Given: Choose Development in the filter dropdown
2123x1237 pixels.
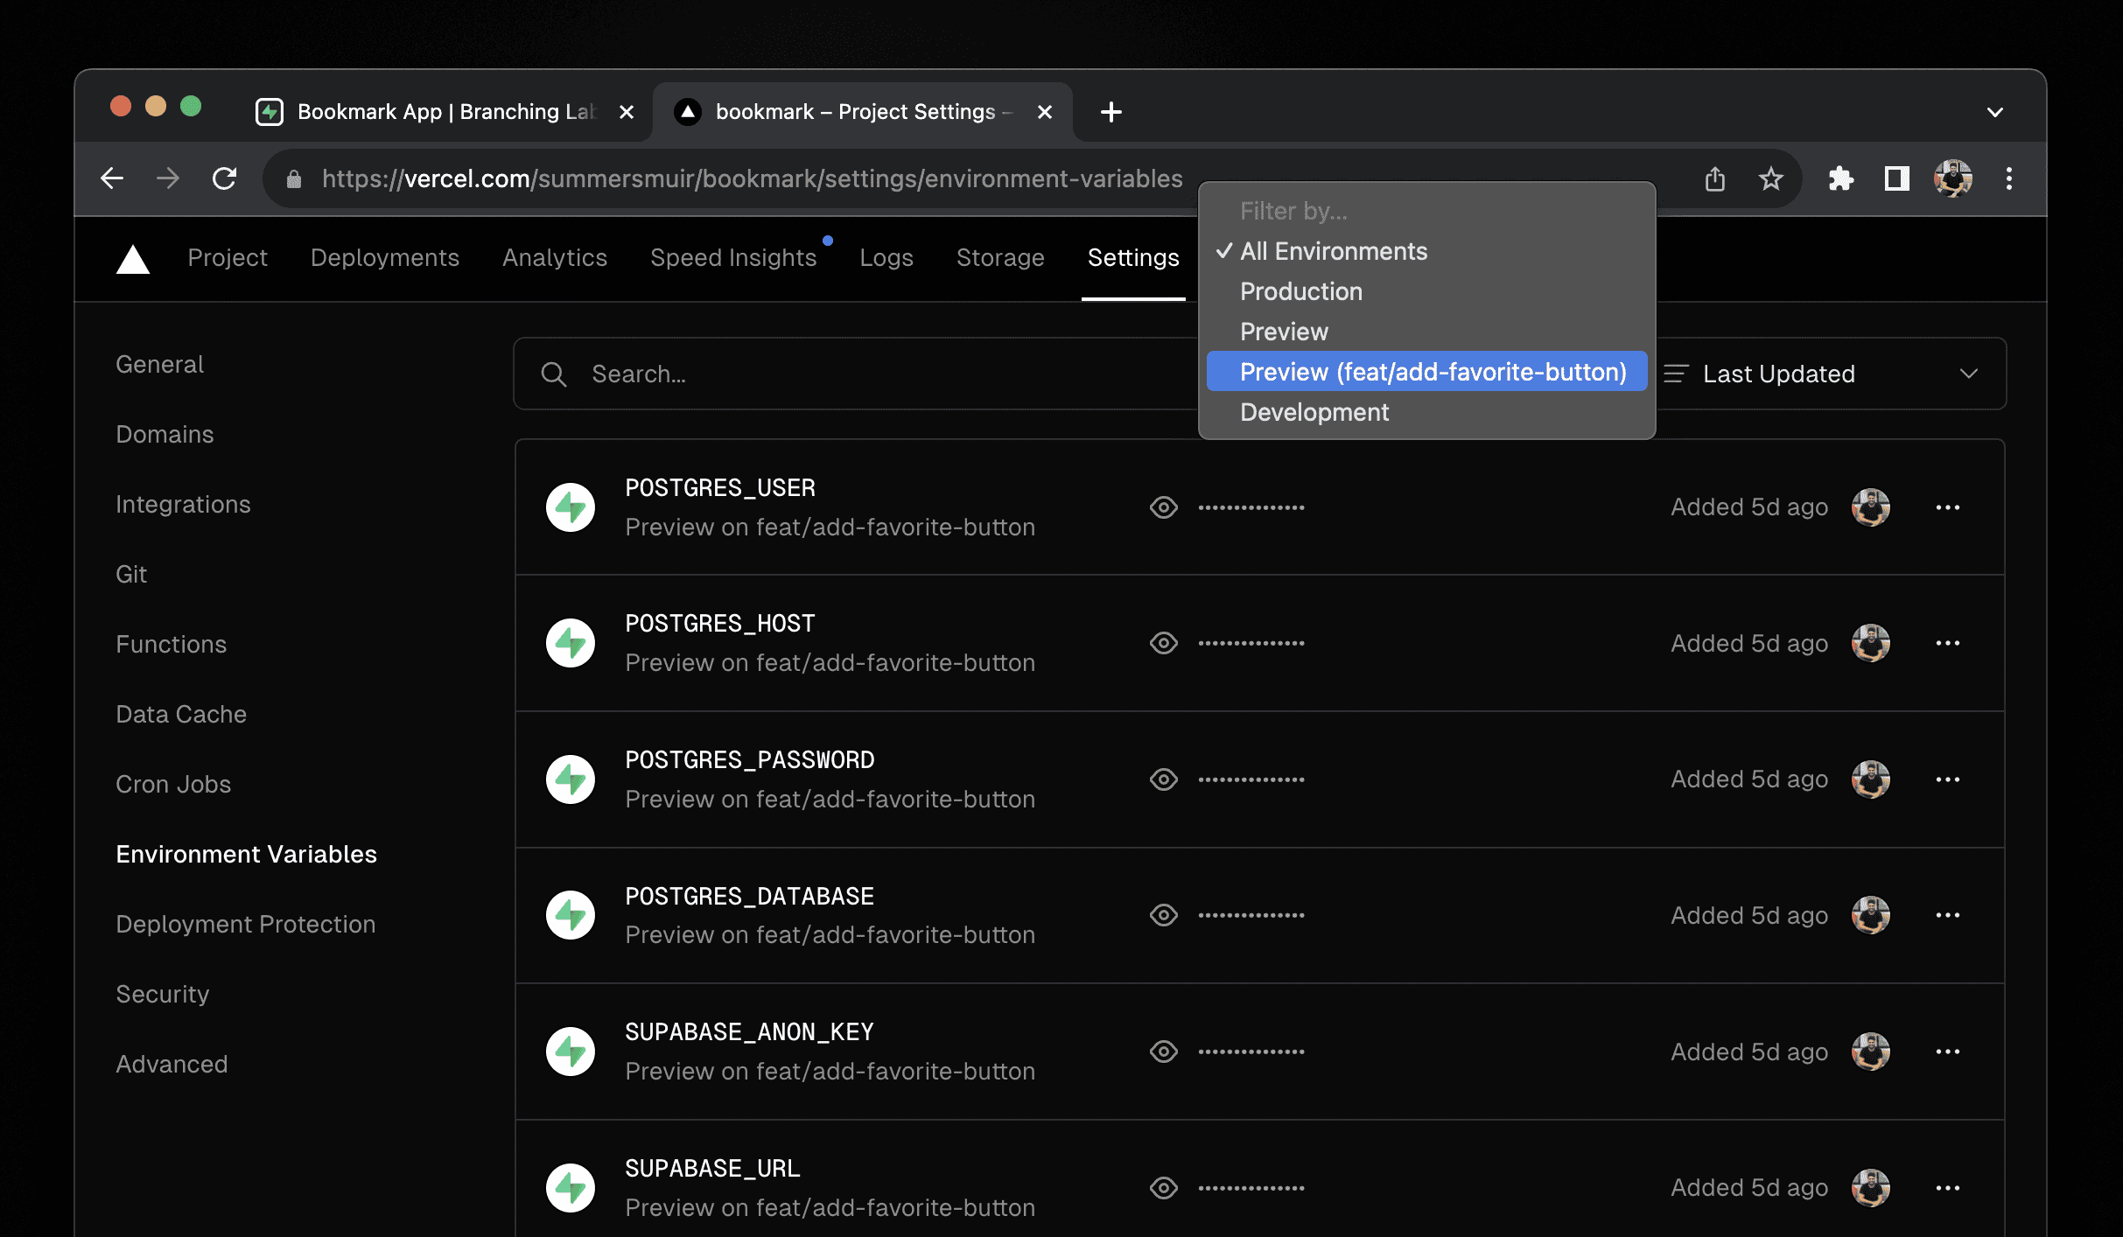Looking at the screenshot, I should 1314,411.
